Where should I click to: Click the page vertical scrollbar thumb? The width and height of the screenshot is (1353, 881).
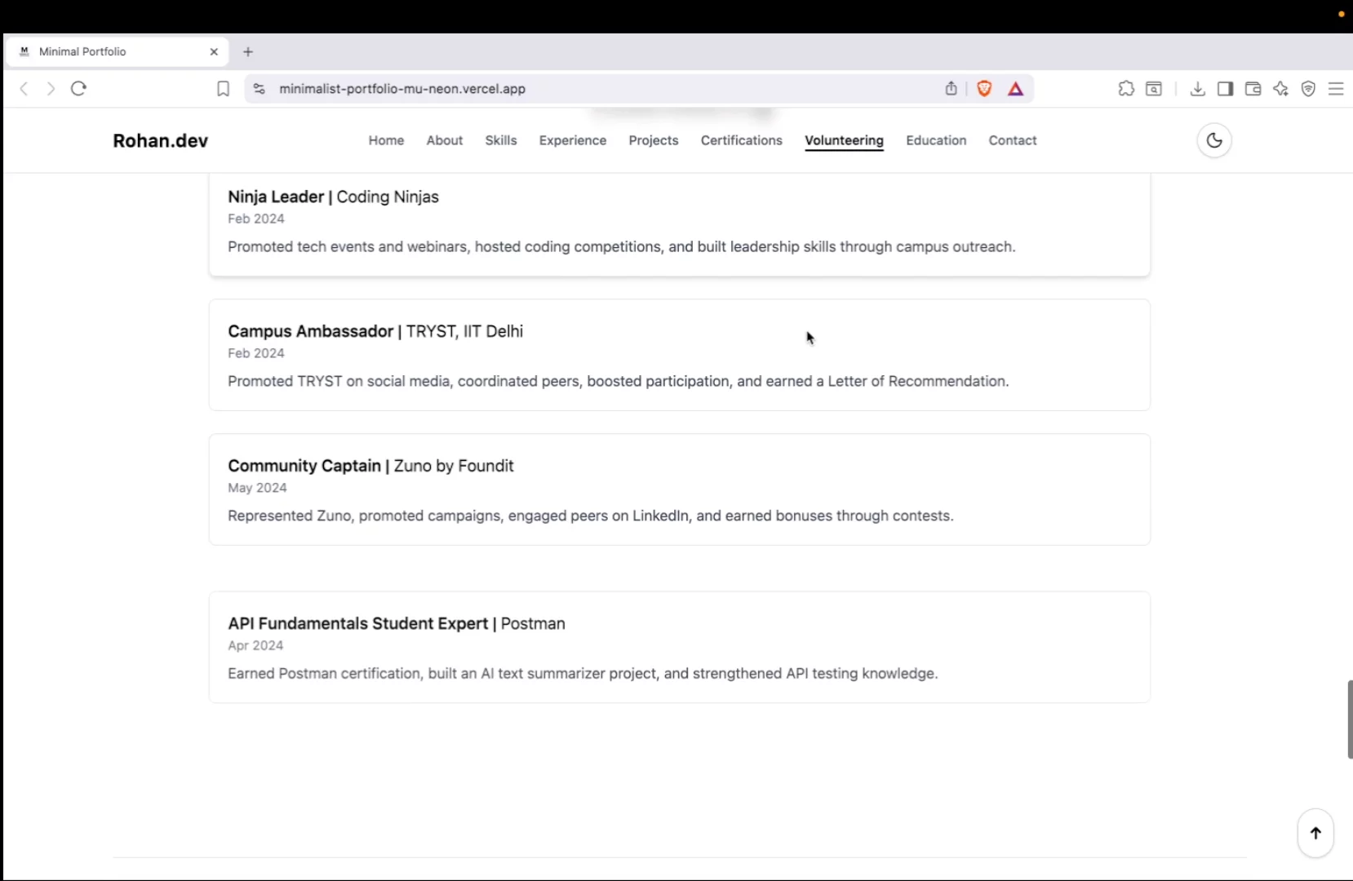click(1349, 719)
